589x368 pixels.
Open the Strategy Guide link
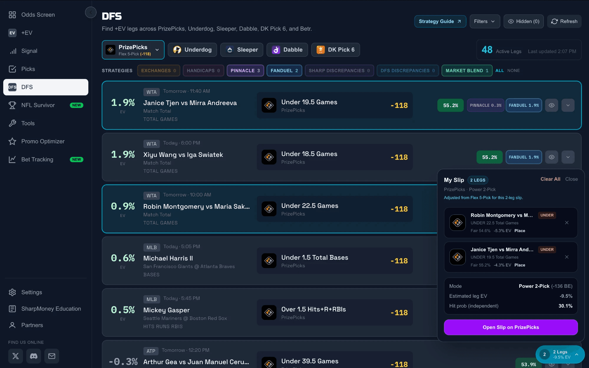[x=440, y=22]
